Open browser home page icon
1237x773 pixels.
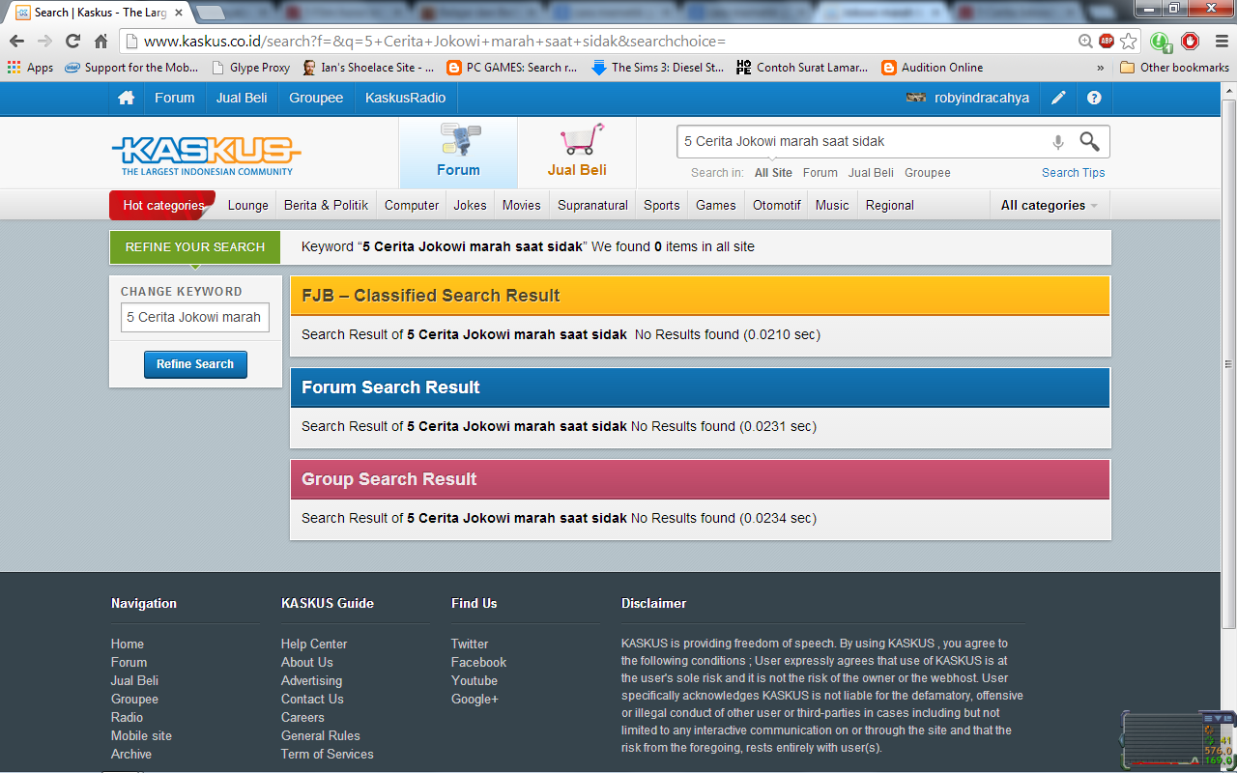coord(101,42)
